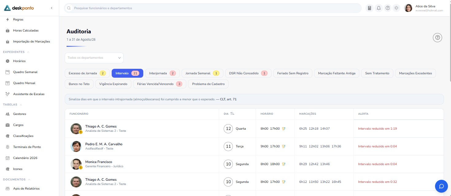The image size is (451, 196).
Task: Open notifications bell
Action: pos(379,8)
